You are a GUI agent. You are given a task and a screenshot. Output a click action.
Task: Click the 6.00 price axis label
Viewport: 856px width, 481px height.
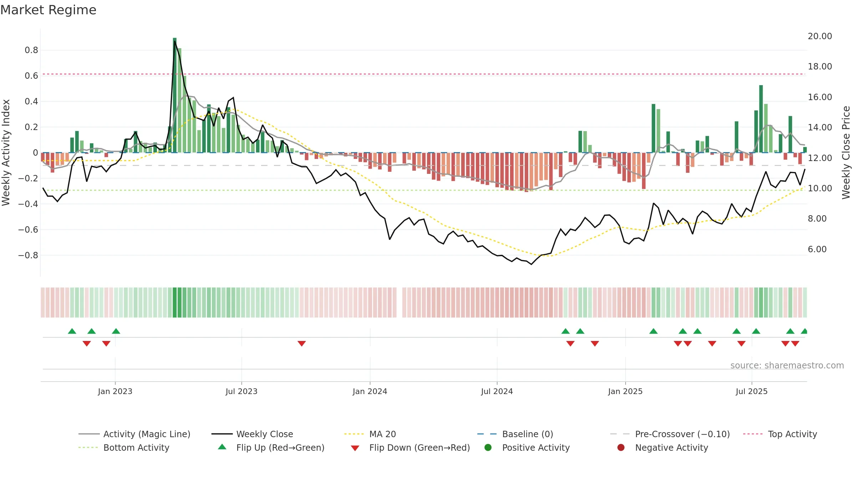pos(817,249)
